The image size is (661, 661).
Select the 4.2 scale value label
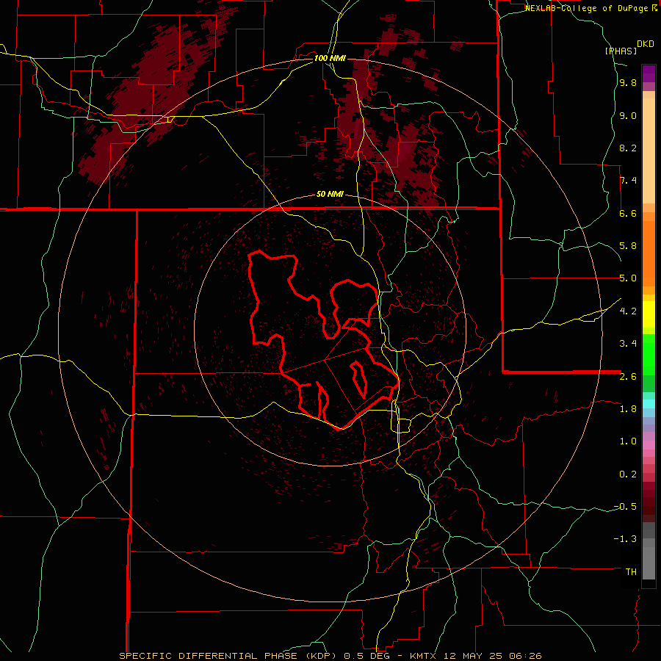628,311
